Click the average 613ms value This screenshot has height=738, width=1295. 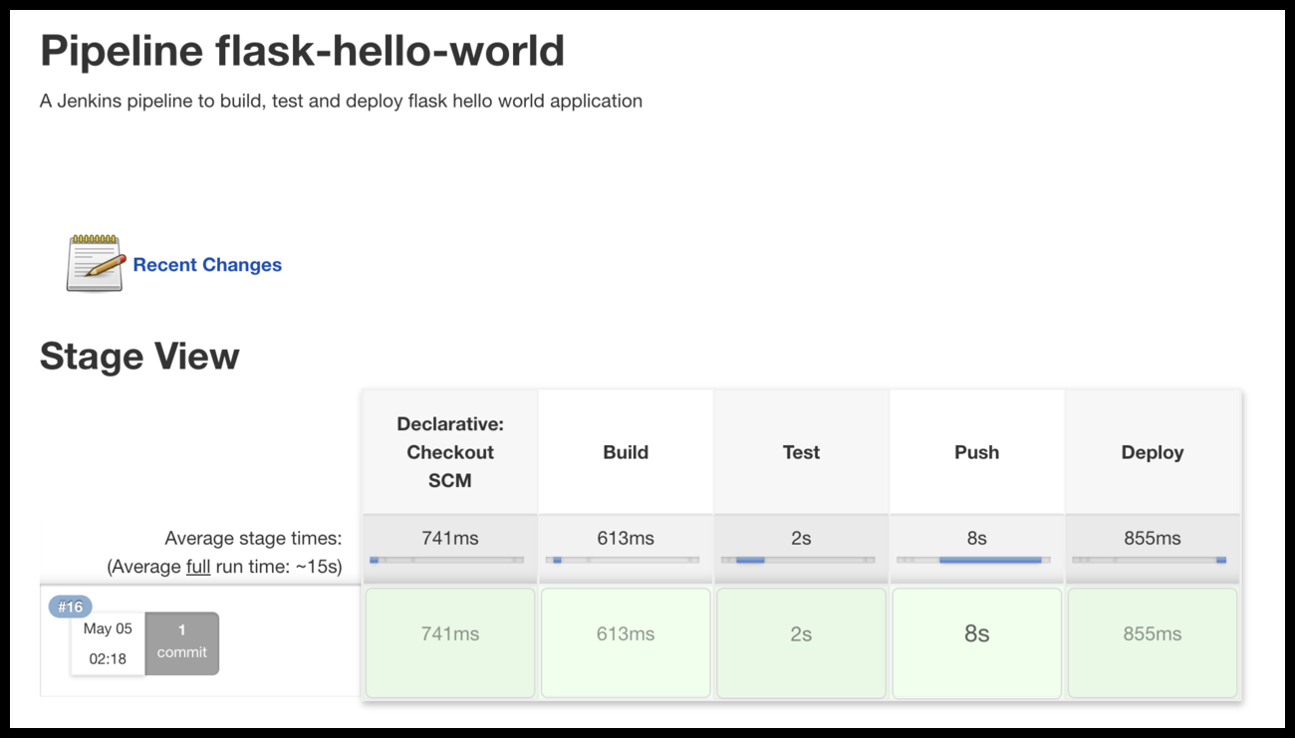click(x=626, y=538)
